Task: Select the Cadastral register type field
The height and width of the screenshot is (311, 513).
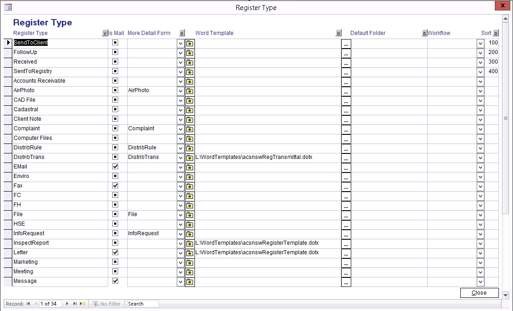Action: (60, 109)
